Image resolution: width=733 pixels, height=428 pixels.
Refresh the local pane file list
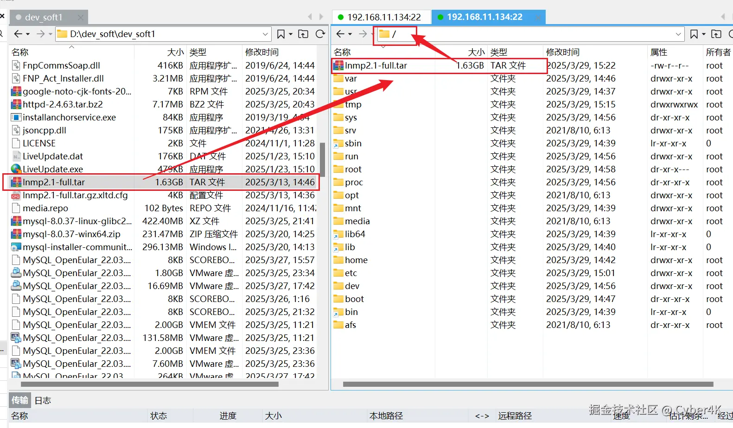pyautogui.click(x=320, y=34)
